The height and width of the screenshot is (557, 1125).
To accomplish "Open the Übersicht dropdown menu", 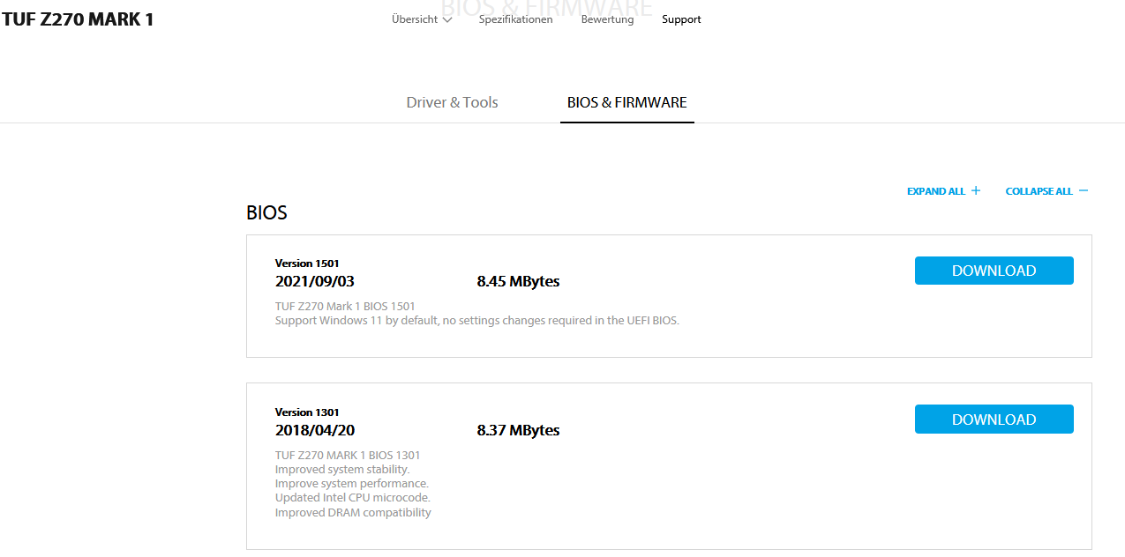I will pos(422,19).
